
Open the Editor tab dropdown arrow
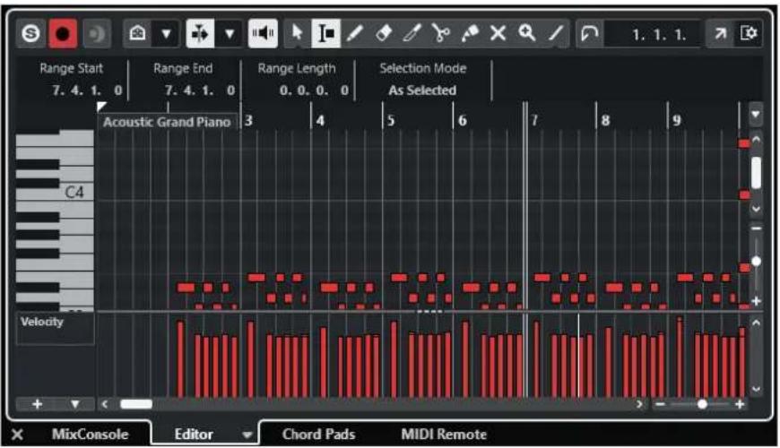(247, 435)
